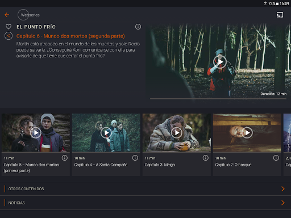
Task: Open the Webseries category label
Action: 30,15
